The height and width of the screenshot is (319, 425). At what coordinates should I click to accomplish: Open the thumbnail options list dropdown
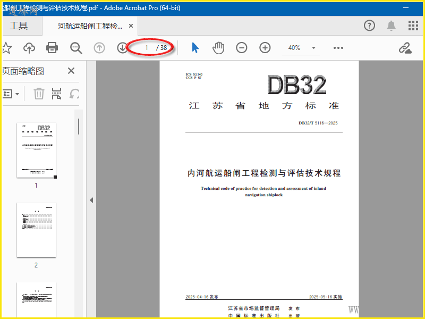pyautogui.click(x=11, y=94)
